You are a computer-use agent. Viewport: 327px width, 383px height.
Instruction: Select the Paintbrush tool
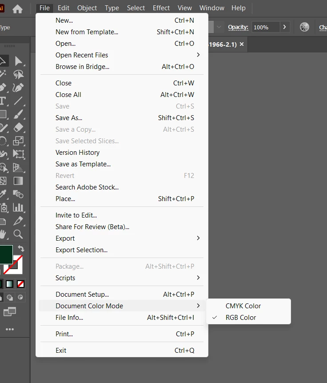click(19, 114)
